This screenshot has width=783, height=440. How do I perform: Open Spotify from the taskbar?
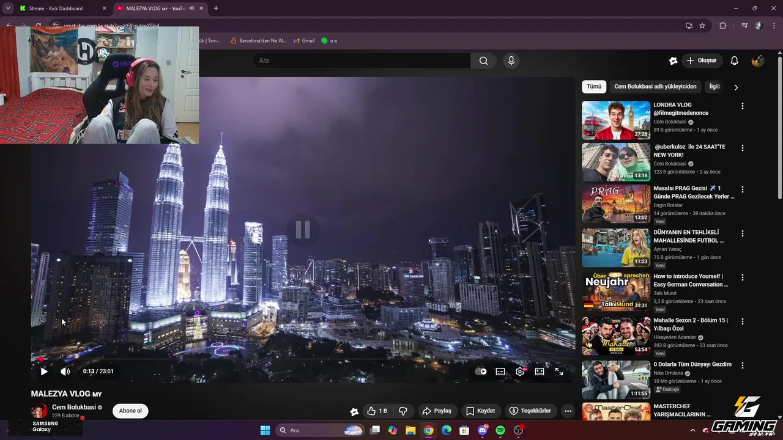coord(500,430)
